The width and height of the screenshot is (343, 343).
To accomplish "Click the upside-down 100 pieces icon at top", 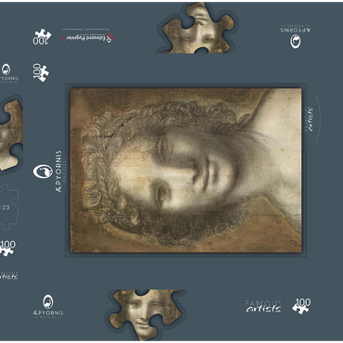I will pyautogui.click(x=42, y=37).
